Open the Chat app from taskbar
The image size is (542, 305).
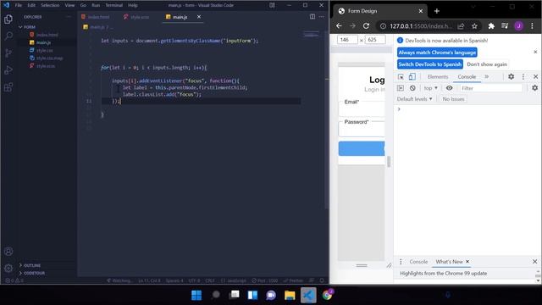pos(271,295)
